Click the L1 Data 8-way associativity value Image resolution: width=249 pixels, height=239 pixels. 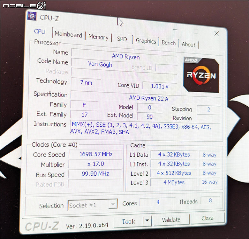point(210,155)
